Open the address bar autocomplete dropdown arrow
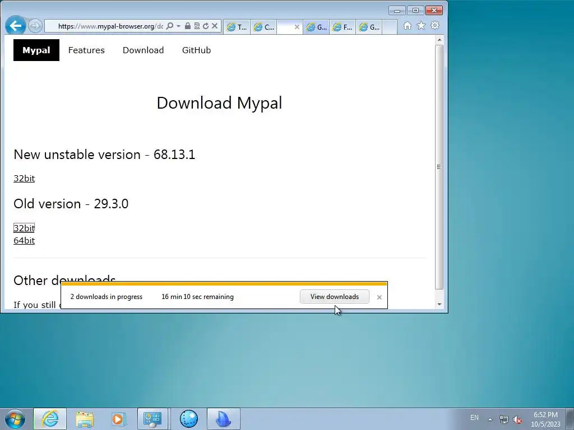Viewport: 574px width, 430px height. 178,26
